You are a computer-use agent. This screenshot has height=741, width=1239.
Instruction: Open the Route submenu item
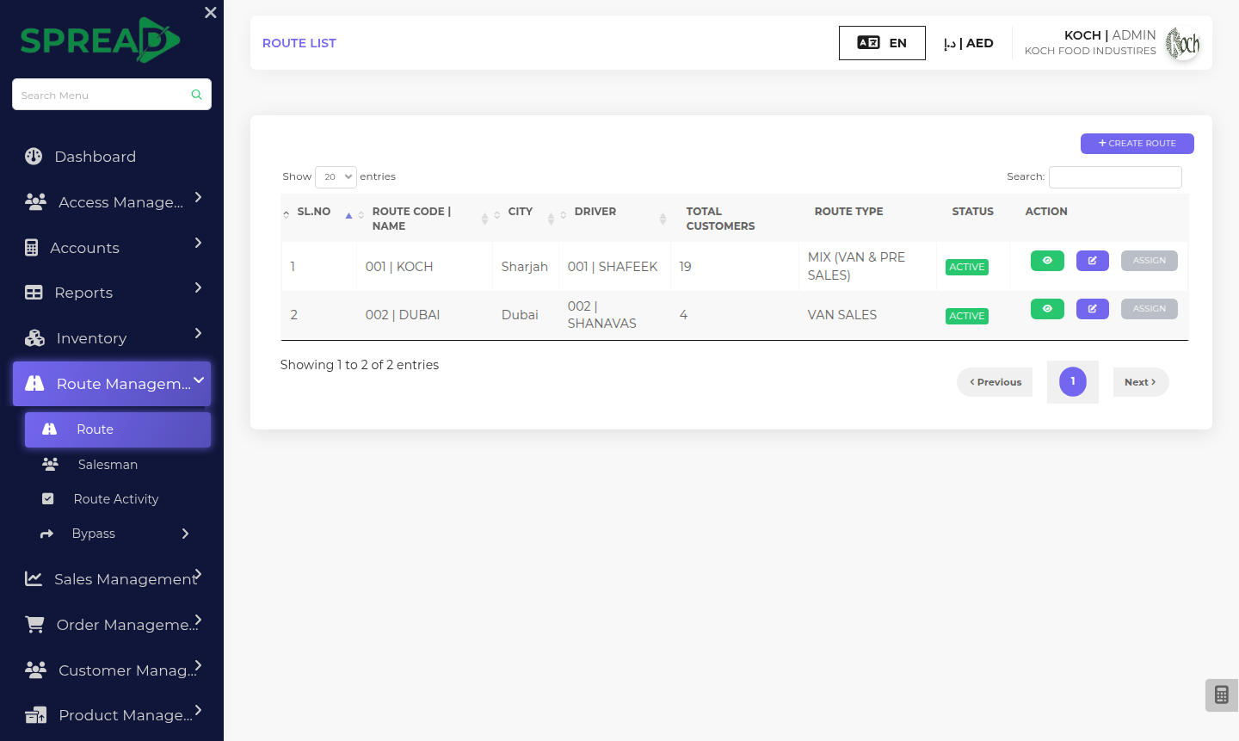[x=118, y=429]
